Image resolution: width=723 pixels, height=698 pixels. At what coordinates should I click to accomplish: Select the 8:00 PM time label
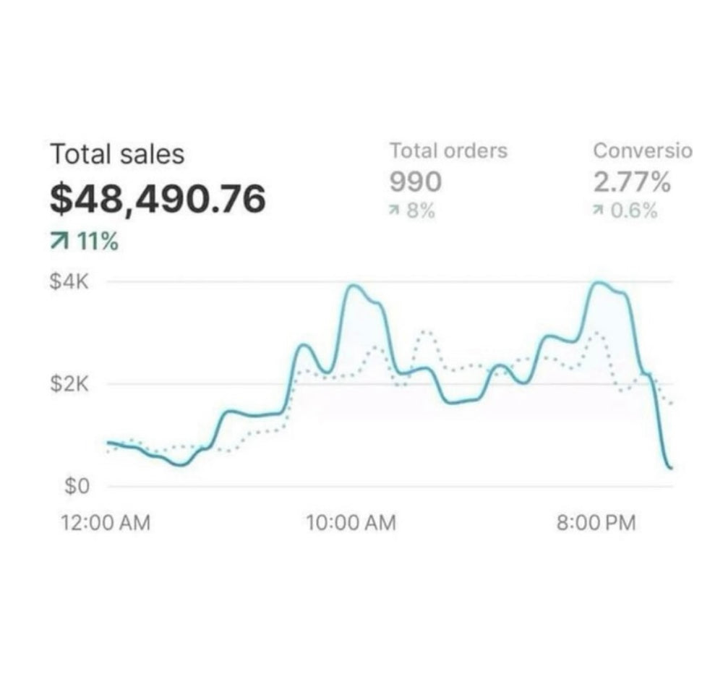click(596, 522)
